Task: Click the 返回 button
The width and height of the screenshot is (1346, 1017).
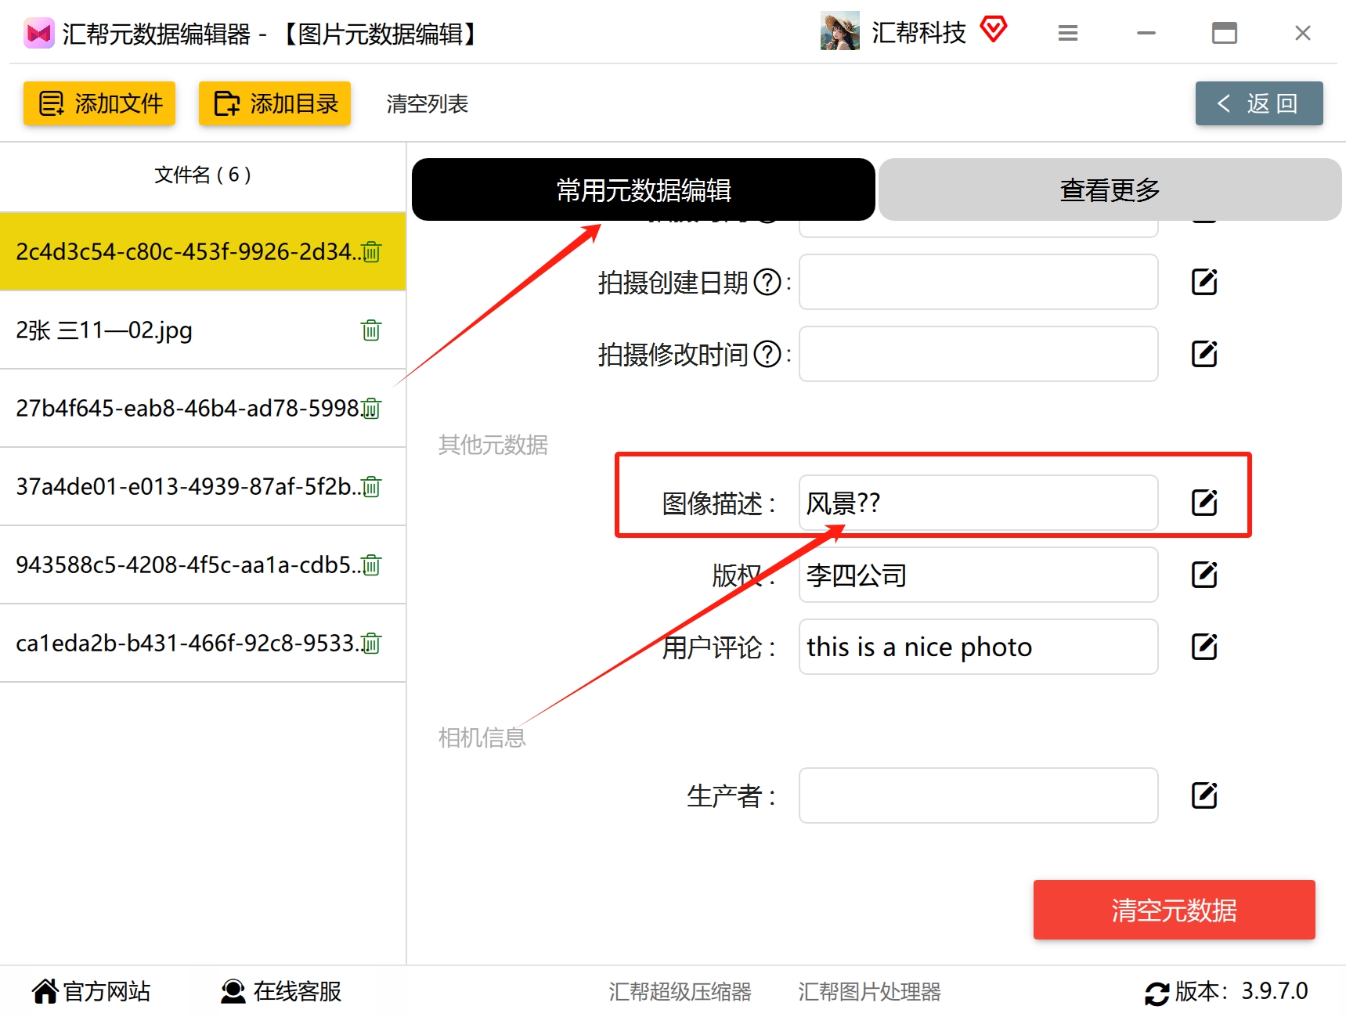Action: pos(1258,103)
